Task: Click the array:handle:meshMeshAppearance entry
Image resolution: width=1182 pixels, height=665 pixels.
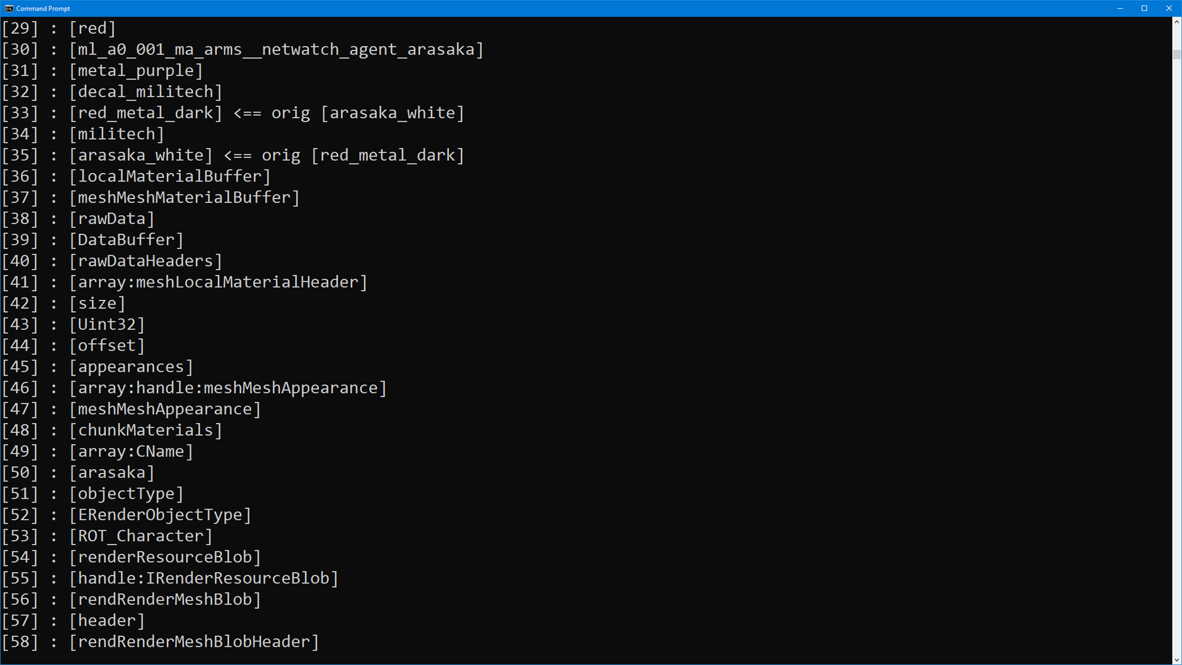Action: click(228, 389)
